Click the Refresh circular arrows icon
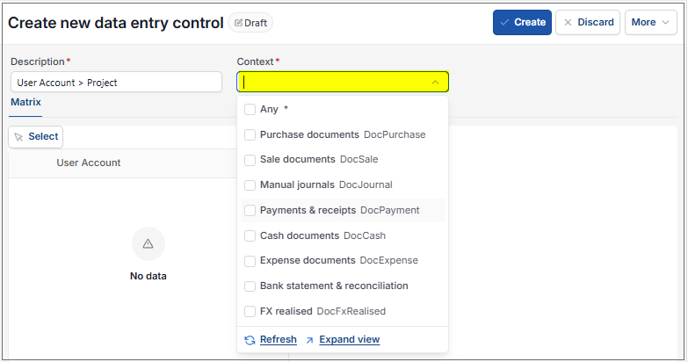688x362 pixels. (250, 340)
